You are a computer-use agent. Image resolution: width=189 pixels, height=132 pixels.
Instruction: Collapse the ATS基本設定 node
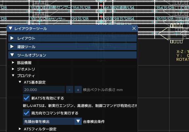pos(20,82)
